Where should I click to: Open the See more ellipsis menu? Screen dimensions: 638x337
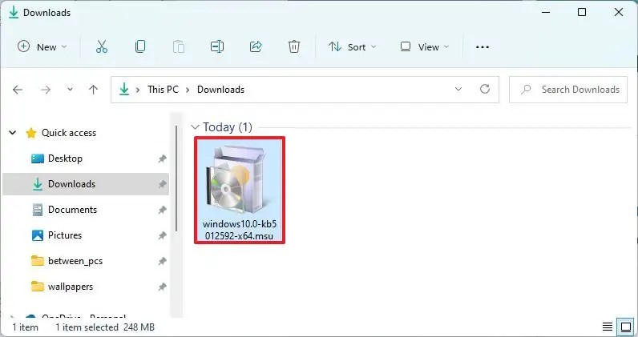(x=483, y=47)
